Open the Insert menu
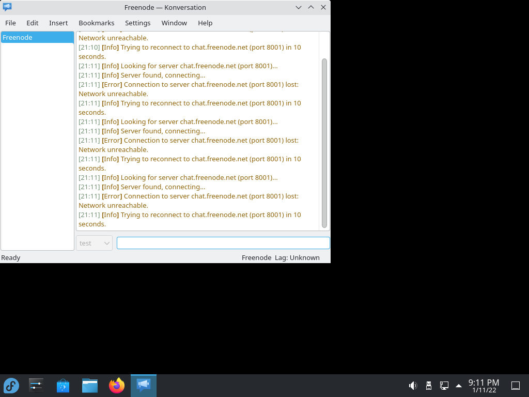 pos(58,23)
